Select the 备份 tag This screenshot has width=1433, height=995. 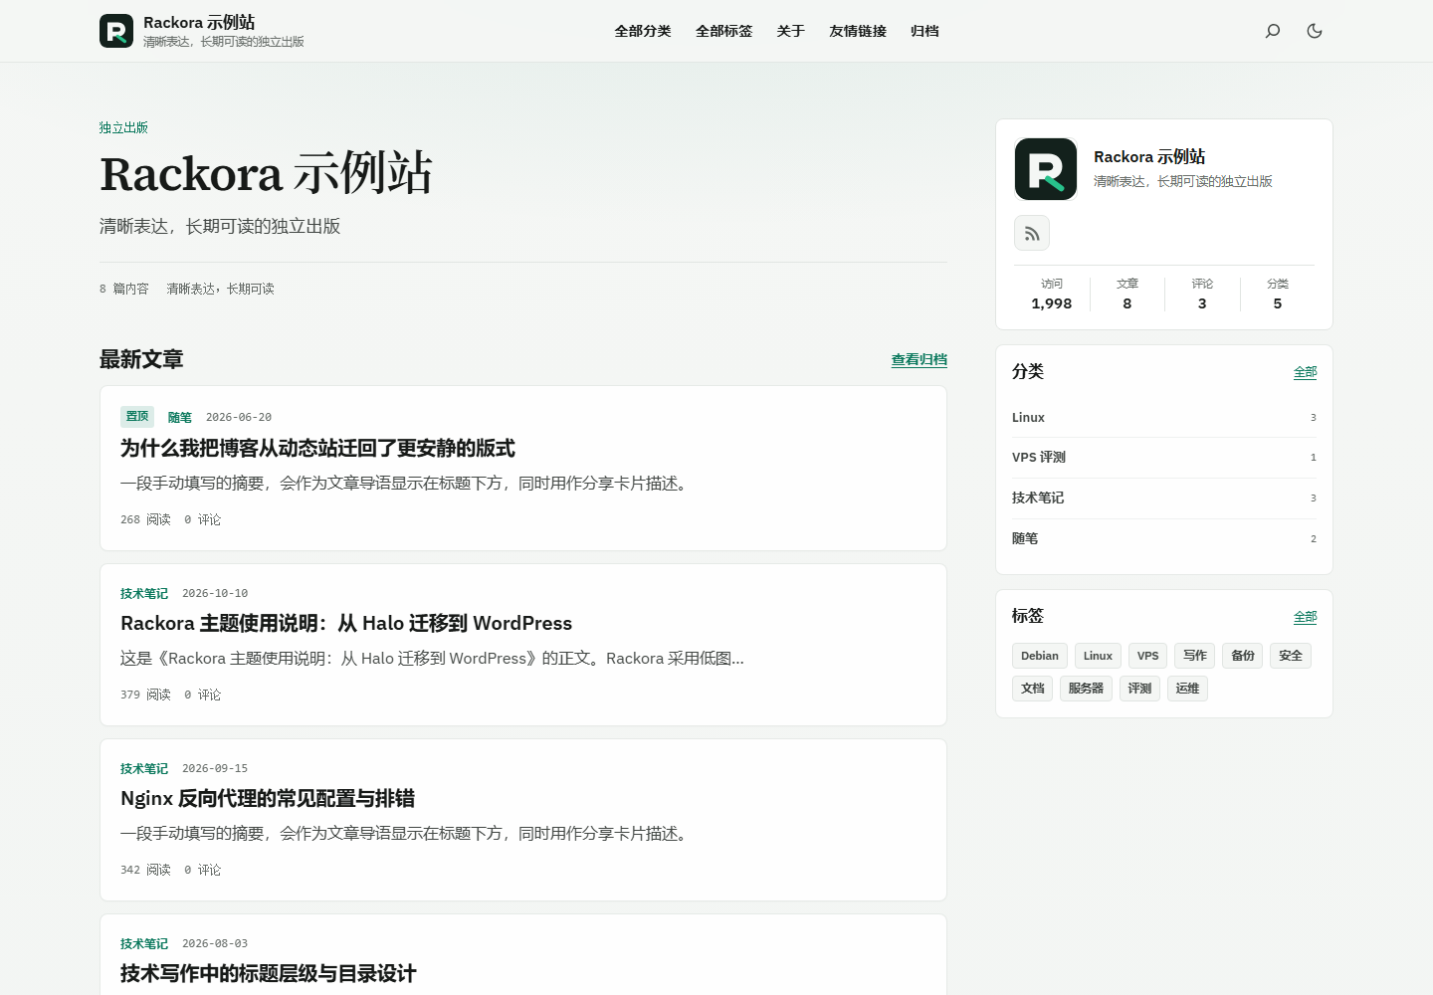(x=1243, y=656)
